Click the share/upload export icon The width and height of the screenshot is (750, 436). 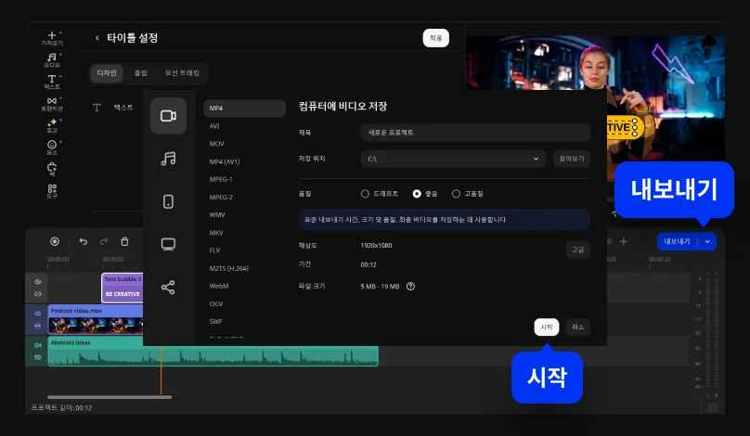(x=168, y=288)
